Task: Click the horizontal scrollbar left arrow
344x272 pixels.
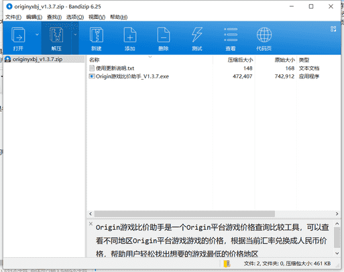Action: tap(91, 214)
